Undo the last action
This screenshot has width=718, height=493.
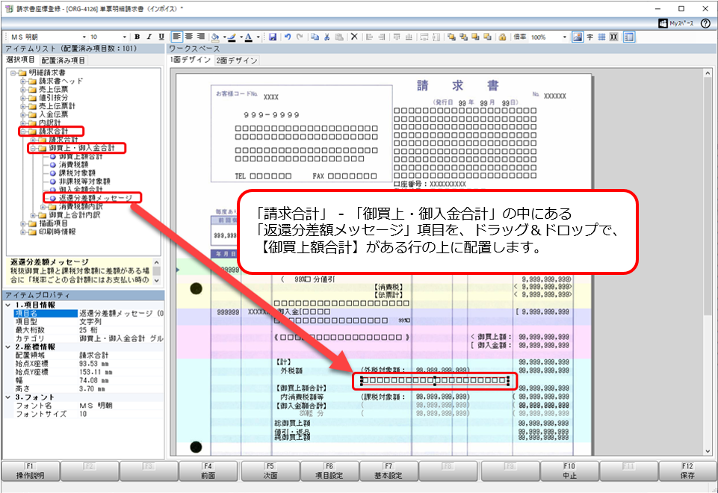(288, 37)
